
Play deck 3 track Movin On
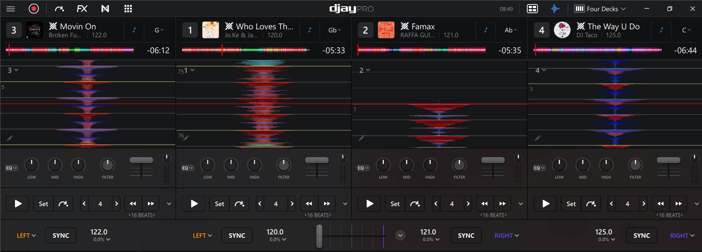tap(18, 204)
